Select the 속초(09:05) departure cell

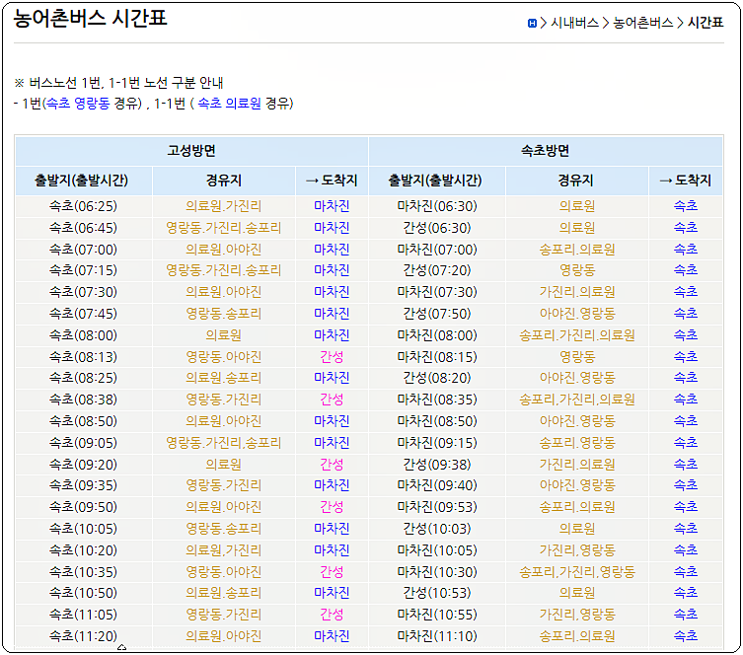tap(84, 443)
